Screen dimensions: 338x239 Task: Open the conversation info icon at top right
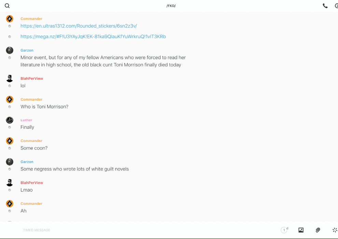pos(336,6)
